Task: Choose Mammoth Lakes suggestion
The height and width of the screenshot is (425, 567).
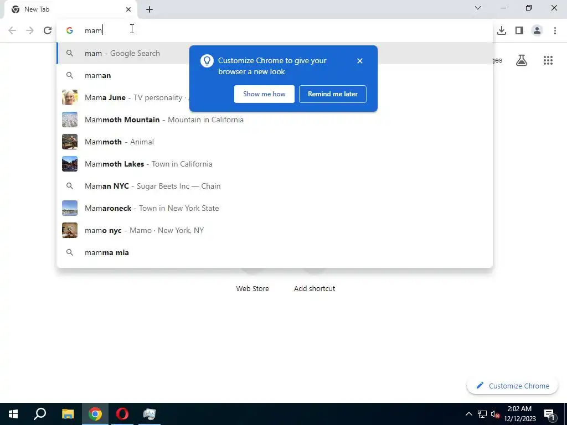Action: click(x=275, y=164)
